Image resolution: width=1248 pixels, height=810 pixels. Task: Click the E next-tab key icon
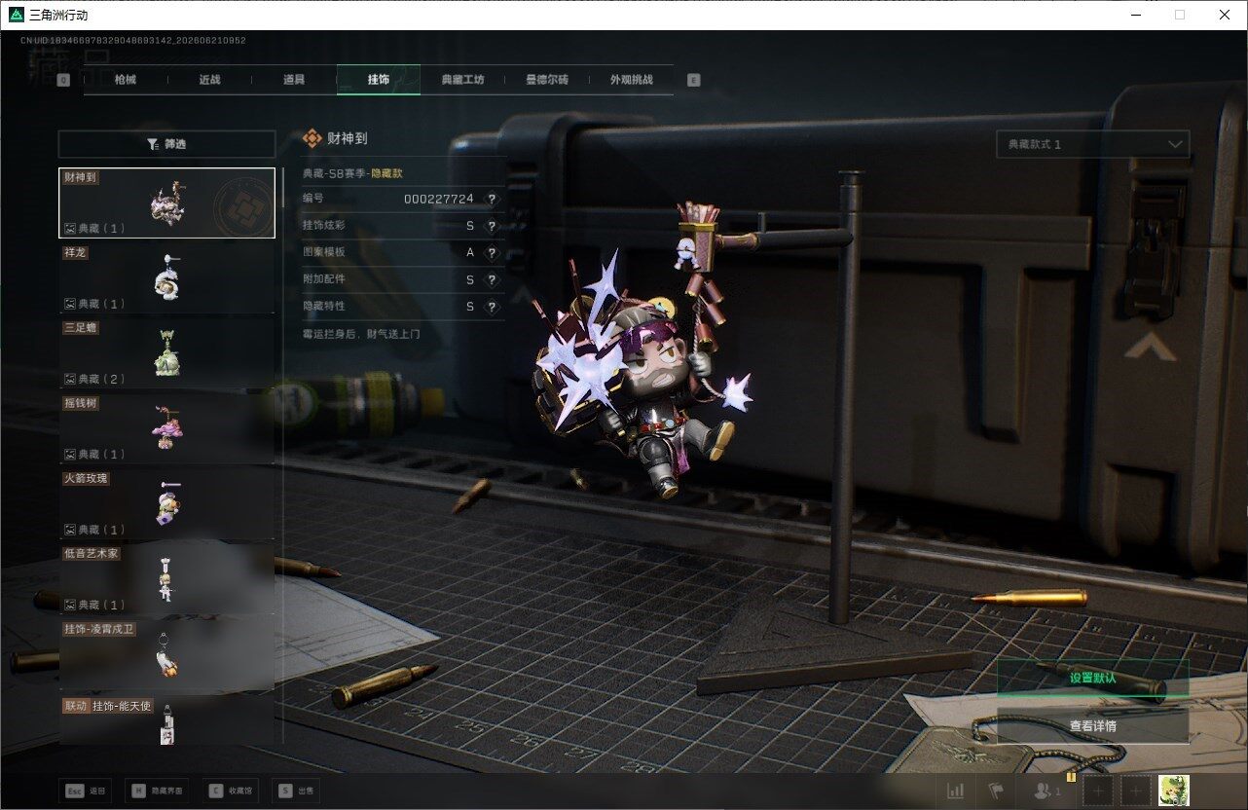pyautogui.click(x=693, y=80)
